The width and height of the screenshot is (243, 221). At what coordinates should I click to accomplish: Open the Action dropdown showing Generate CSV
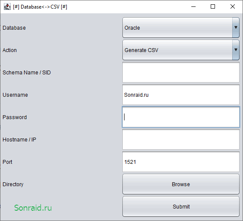point(181,50)
